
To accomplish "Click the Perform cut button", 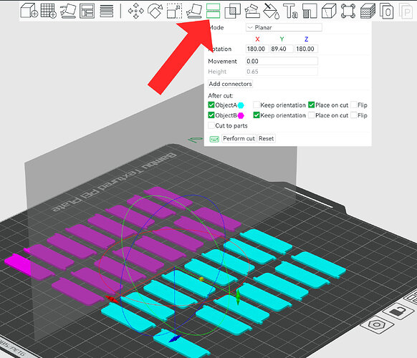I will (239, 138).
